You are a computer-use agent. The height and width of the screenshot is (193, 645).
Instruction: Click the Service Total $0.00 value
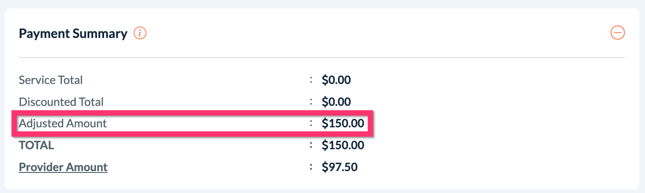point(336,80)
